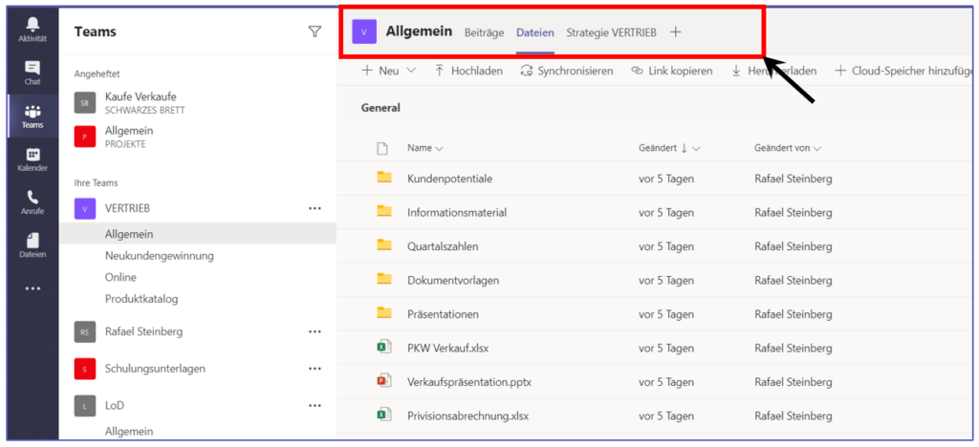Click Link kopieren in the toolbar
The image size is (979, 447).
pyautogui.click(x=672, y=71)
